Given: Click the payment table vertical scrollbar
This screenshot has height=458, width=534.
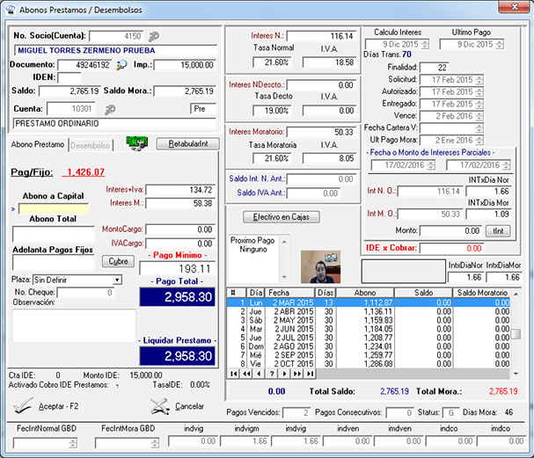Looking at the screenshot, I should coord(516,332).
